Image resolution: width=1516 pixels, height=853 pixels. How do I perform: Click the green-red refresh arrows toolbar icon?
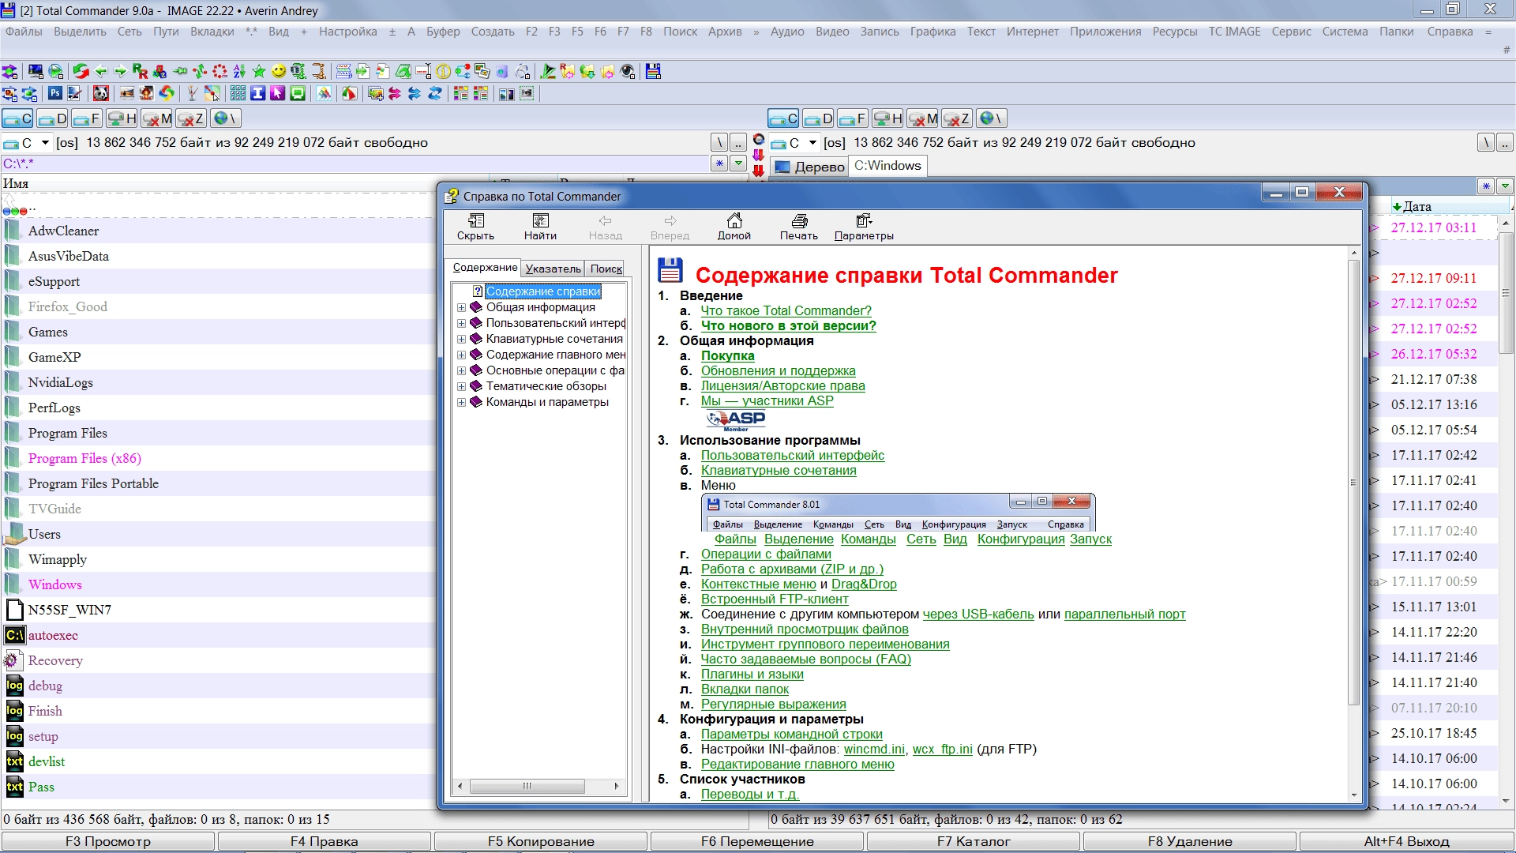[81, 72]
